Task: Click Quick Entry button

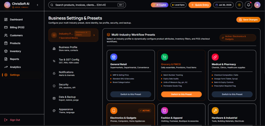Action: (200, 5)
